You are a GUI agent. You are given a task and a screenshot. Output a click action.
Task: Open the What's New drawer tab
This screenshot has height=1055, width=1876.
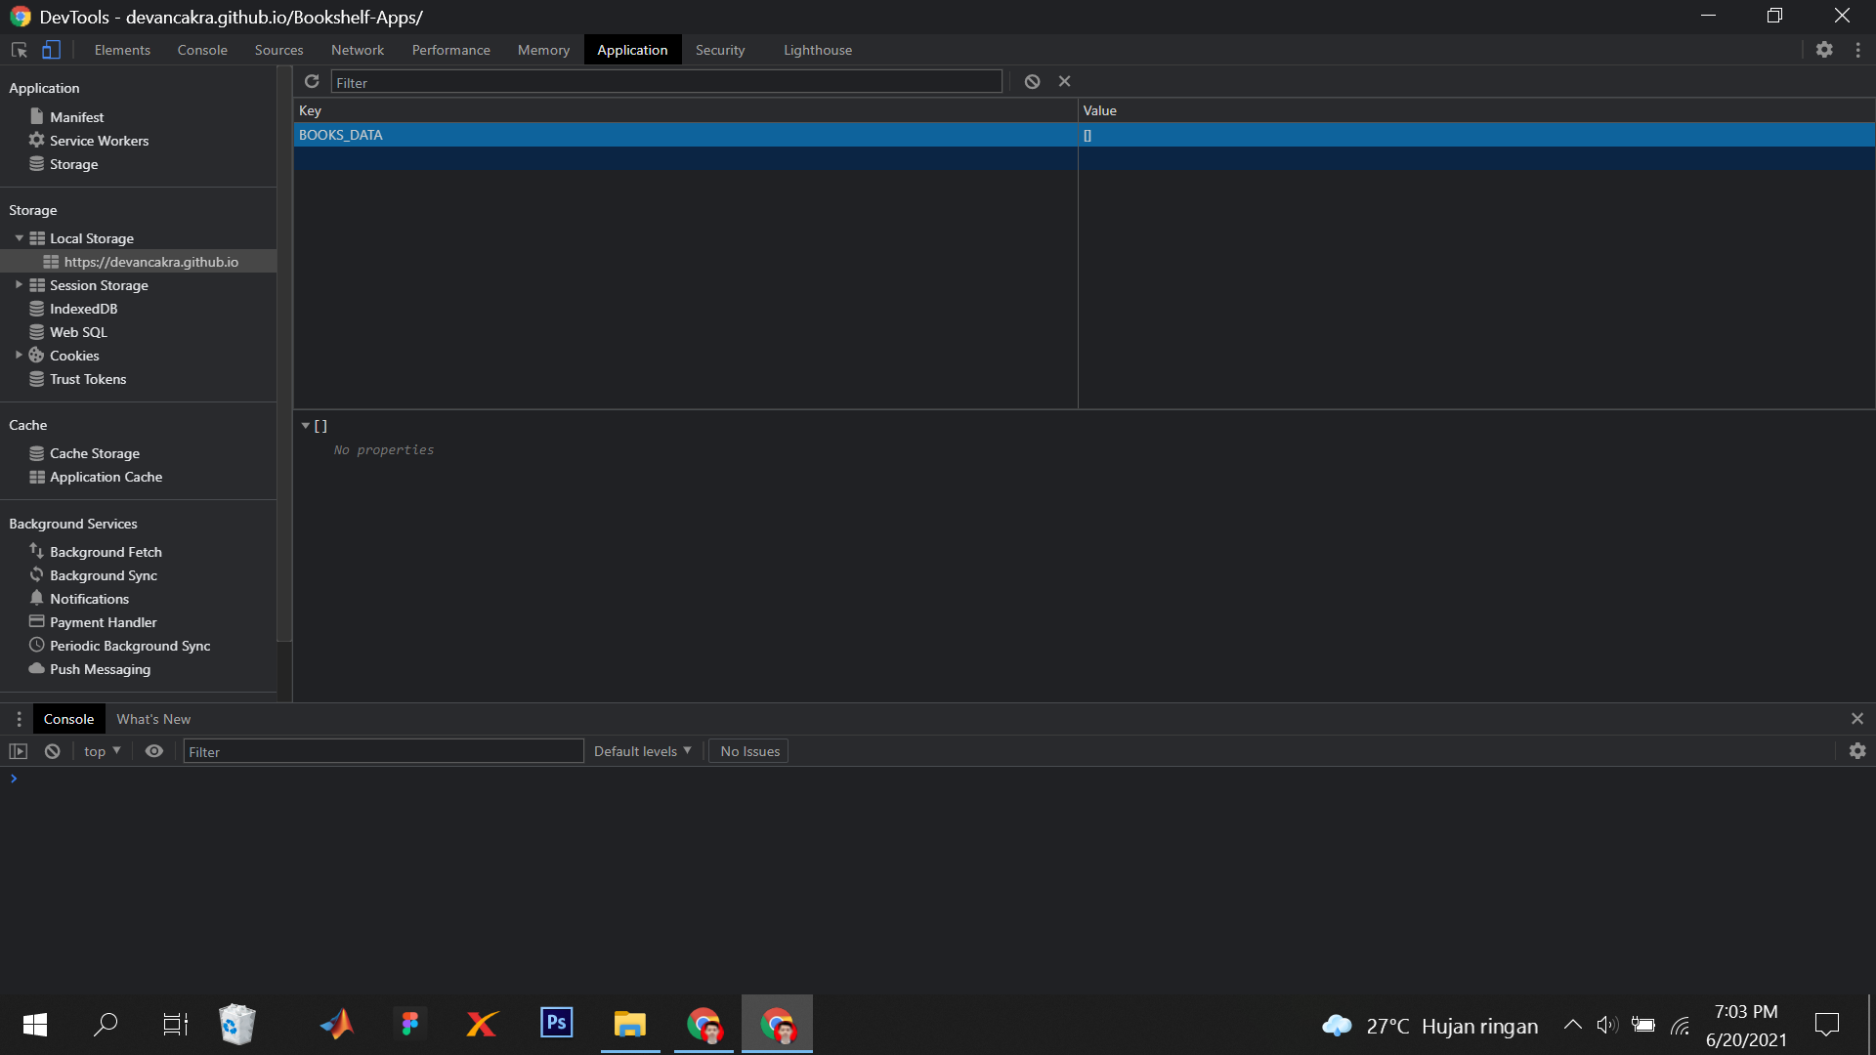(x=153, y=719)
